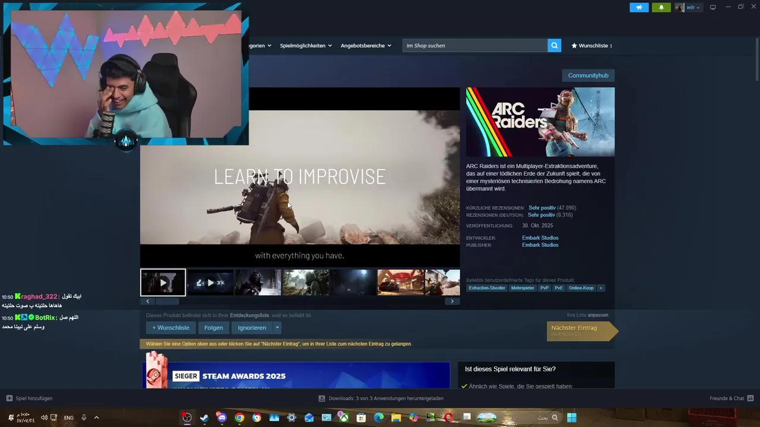
Task: Play the second video thumbnail
Action: (x=210, y=282)
